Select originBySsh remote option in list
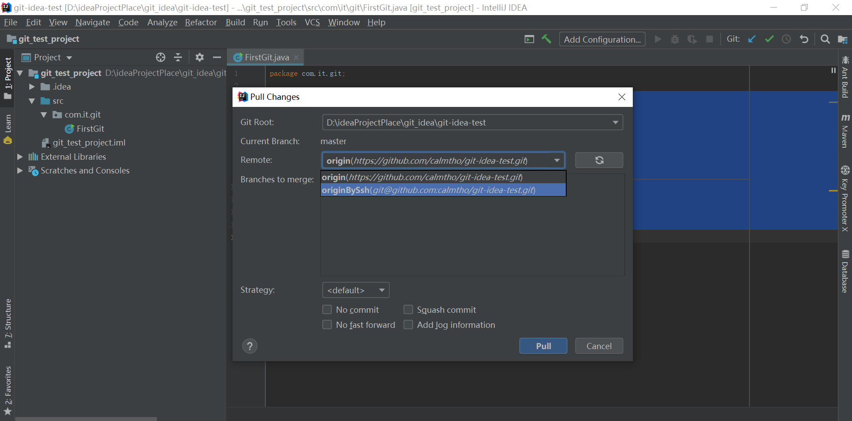Screen dimensions: 852x421 coord(443,190)
